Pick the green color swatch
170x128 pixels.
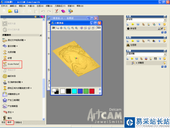(86, 91)
